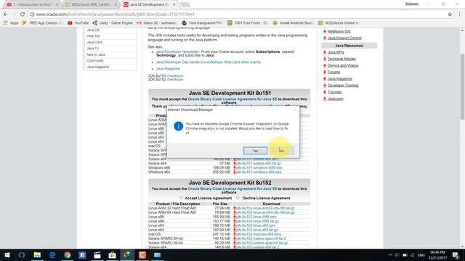Open Community in left sidebar
This screenshot has height=261, width=465.
[95, 61]
